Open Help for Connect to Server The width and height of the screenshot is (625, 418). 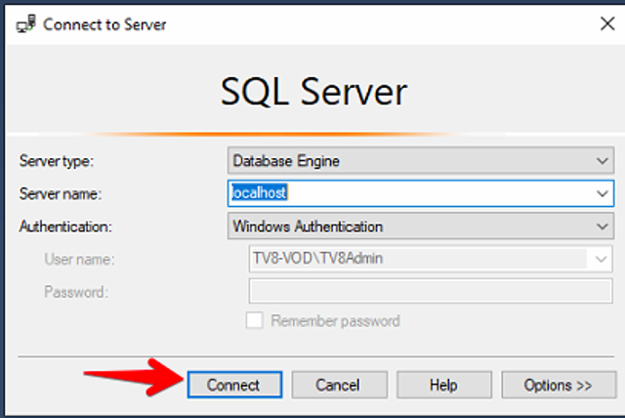click(x=444, y=385)
